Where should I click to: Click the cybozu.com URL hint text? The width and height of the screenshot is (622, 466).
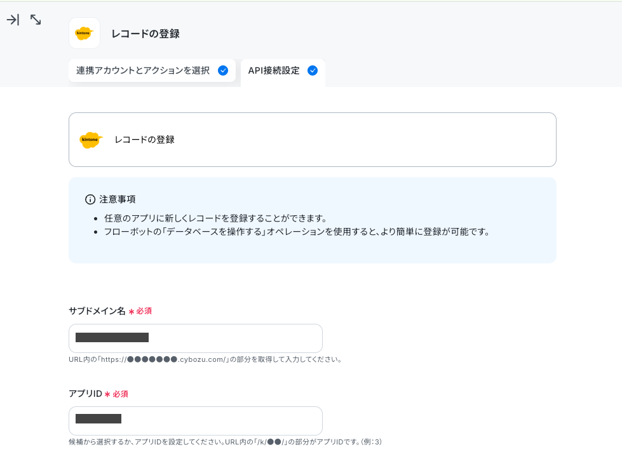pos(205,359)
